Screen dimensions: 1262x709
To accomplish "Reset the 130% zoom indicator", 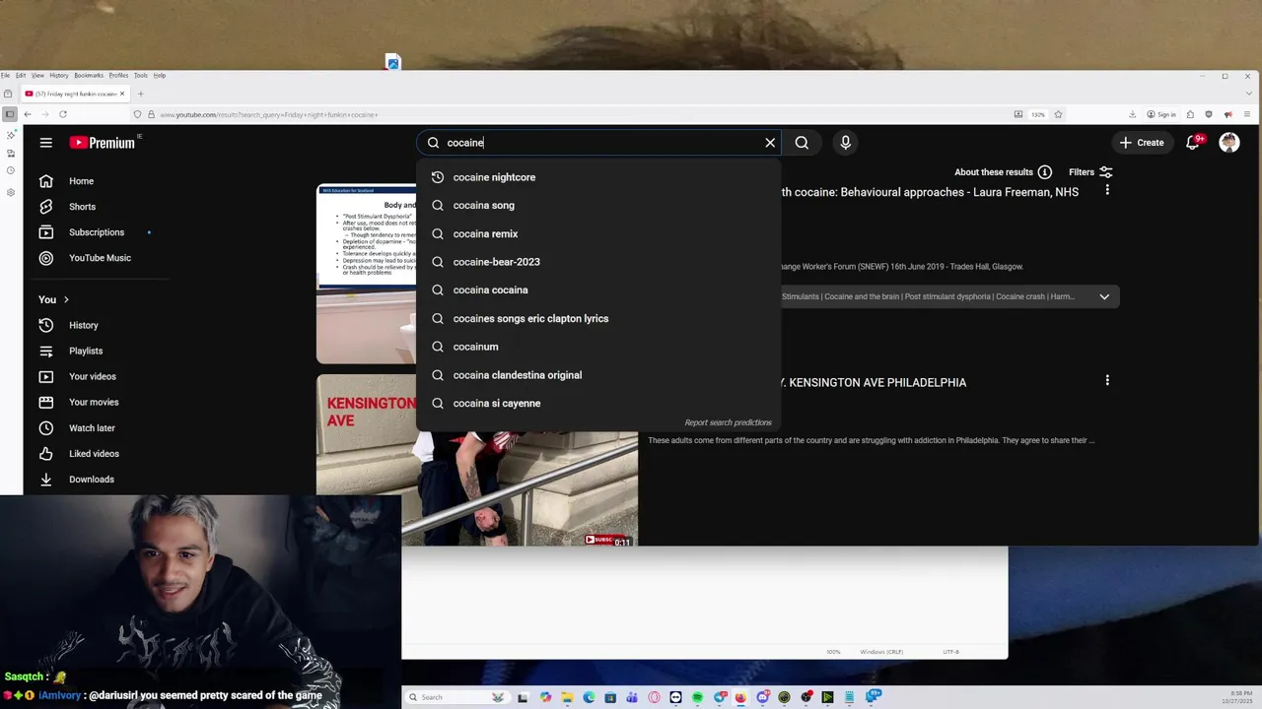I will pyautogui.click(x=1038, y=114).
